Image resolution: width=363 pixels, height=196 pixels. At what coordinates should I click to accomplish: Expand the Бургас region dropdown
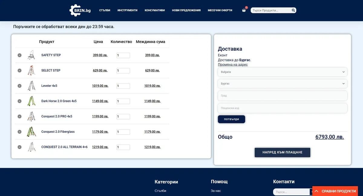click(x=282, y=84)
